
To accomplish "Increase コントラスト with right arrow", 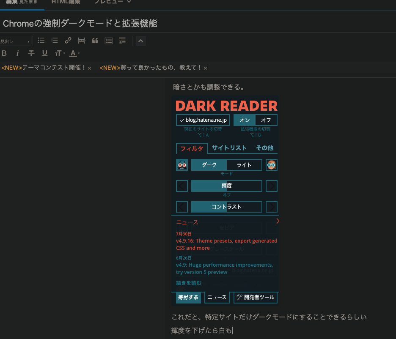I will click(272, 207).
